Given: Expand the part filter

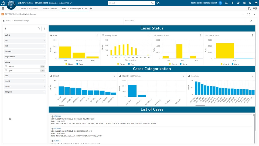Looking at the screenshot, I should pos(25,41).
